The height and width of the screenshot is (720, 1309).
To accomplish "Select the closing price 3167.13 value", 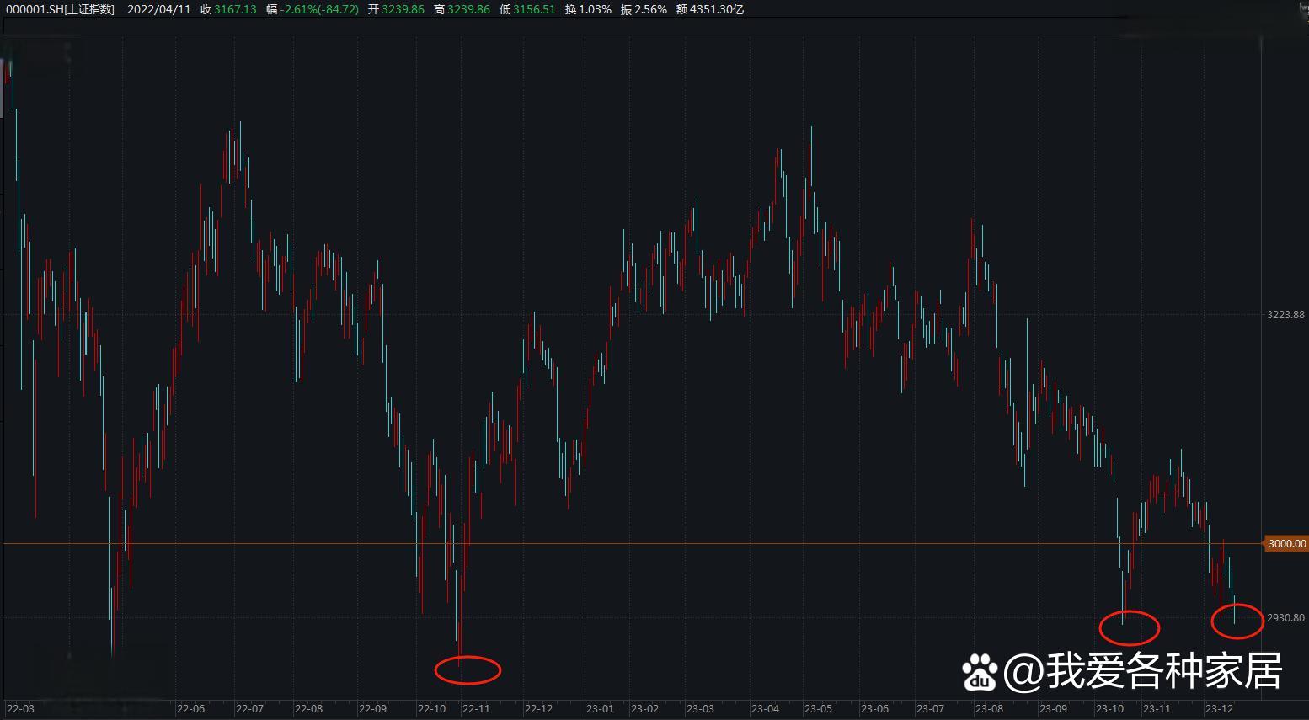I will coord(235,9).
